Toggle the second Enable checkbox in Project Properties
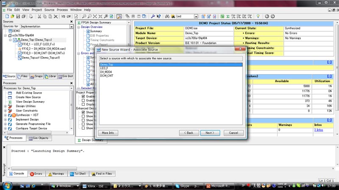Viewport: 339px width, 190px height. [x=83, y=100]
